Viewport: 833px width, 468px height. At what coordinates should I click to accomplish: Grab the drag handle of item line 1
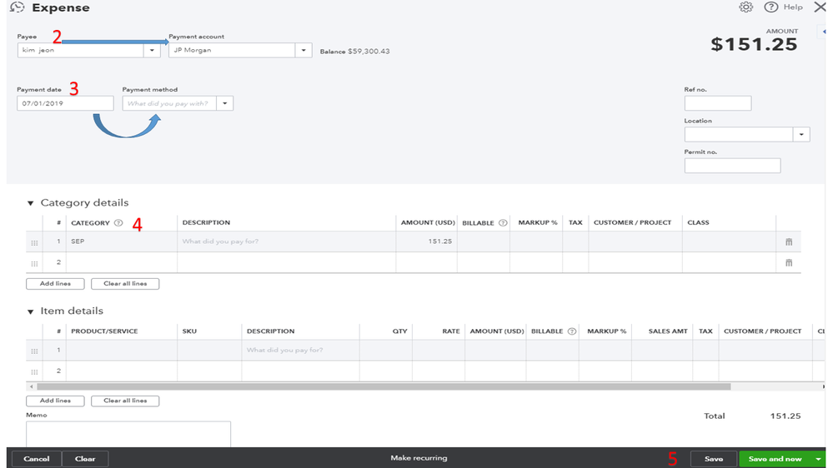tap(34, 351)
